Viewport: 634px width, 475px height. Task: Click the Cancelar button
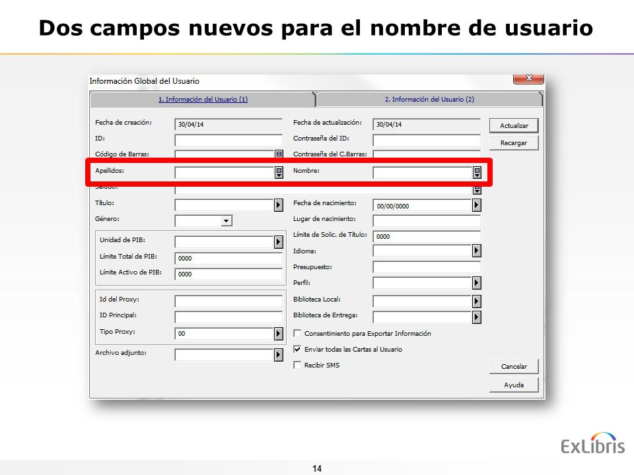pos(514,366)
